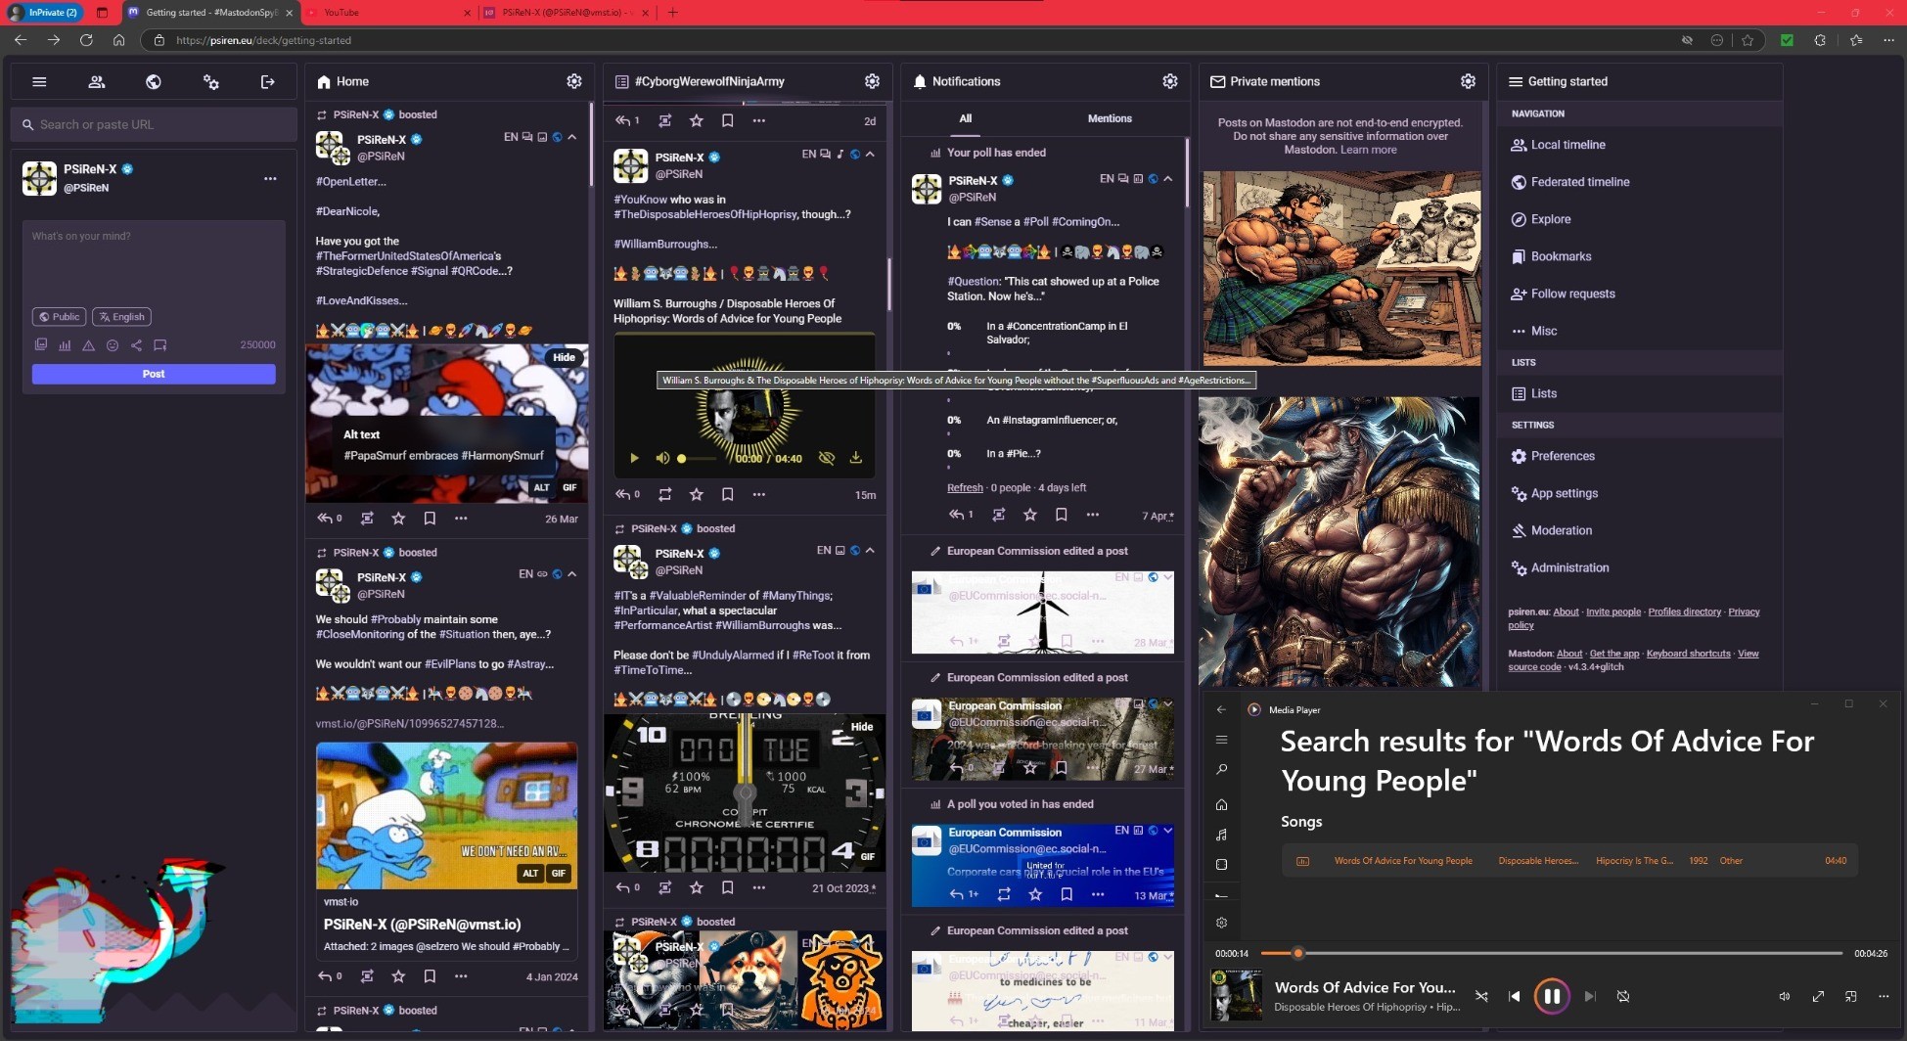
Task: Click the Refresh link under the poll
Action: (965, 487)
